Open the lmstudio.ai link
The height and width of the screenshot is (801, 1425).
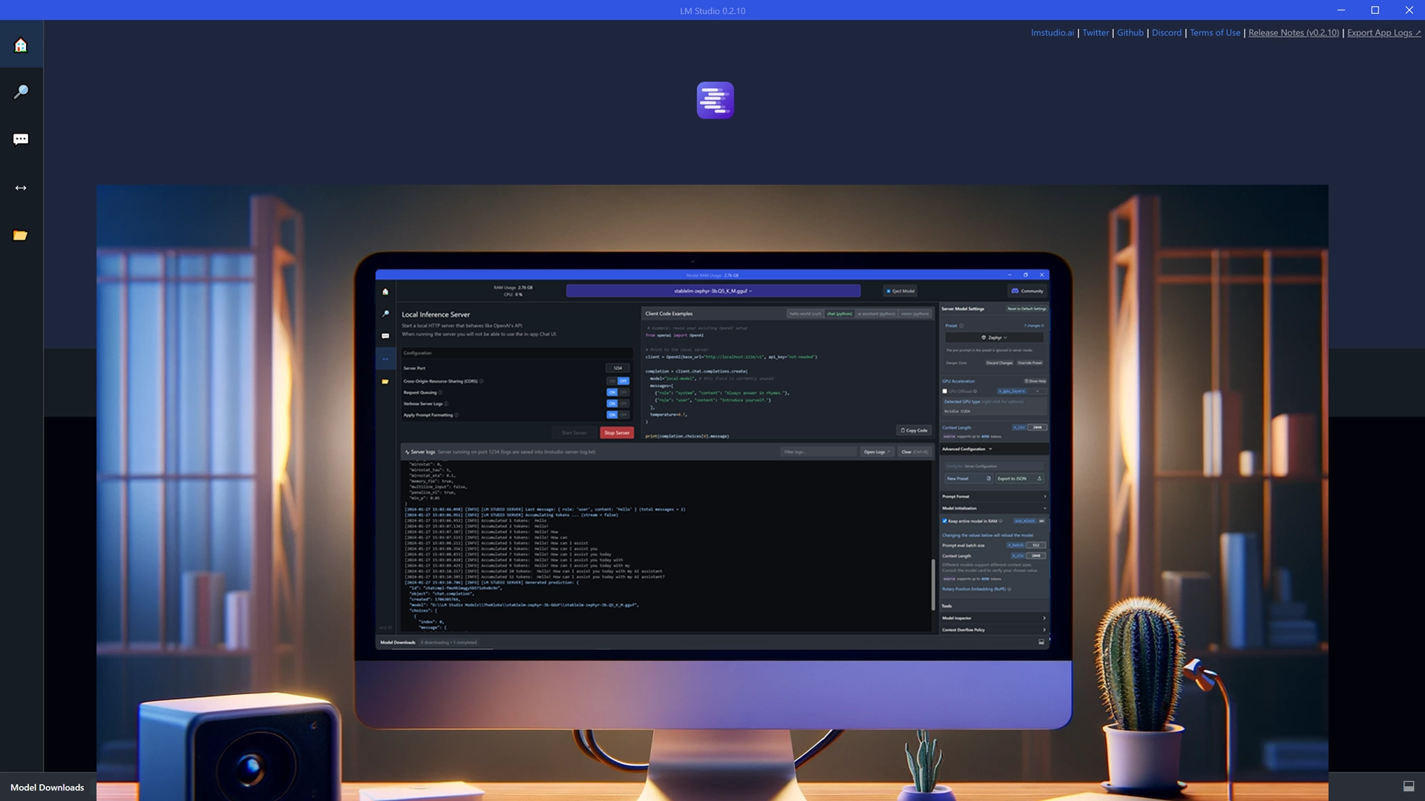[1052, 33]
